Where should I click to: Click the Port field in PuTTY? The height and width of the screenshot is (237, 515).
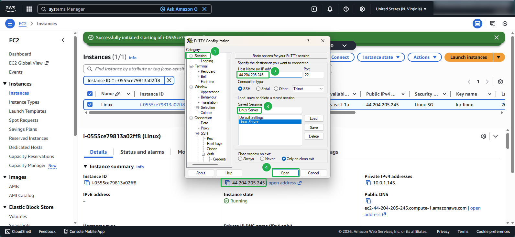[x=314, y=75]
